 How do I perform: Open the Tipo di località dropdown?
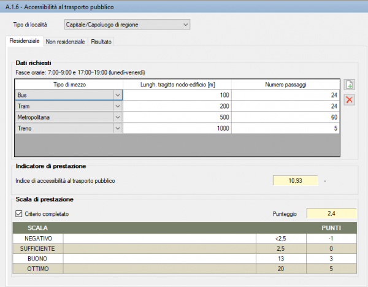[127, 25]
